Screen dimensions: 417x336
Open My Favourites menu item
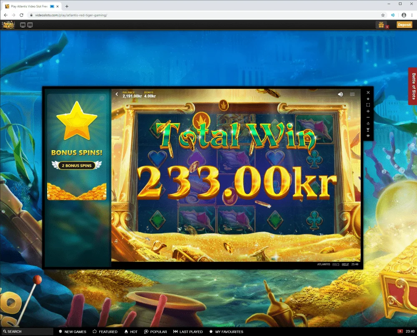click(x=226, y=332)
